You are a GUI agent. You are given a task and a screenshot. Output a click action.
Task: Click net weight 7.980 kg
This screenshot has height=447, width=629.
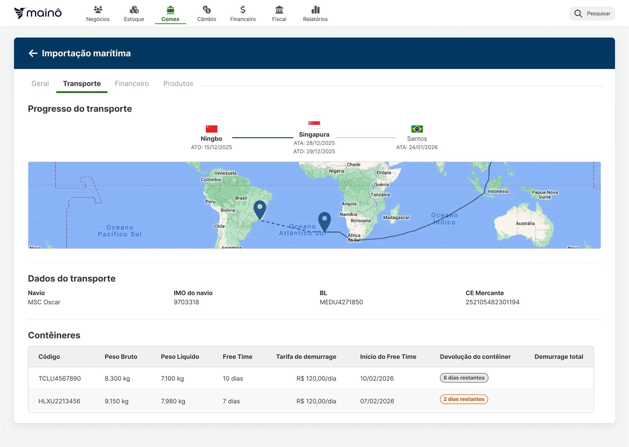coord(173,401)
